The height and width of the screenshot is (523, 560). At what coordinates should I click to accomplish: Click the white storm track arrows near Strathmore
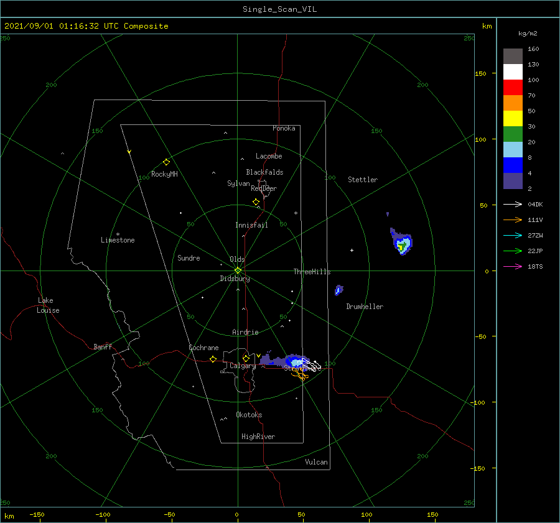click(x=312, y=365)
